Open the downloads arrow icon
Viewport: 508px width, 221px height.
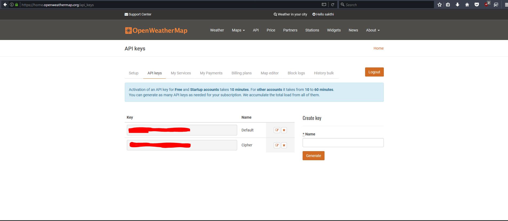point(458,5)
